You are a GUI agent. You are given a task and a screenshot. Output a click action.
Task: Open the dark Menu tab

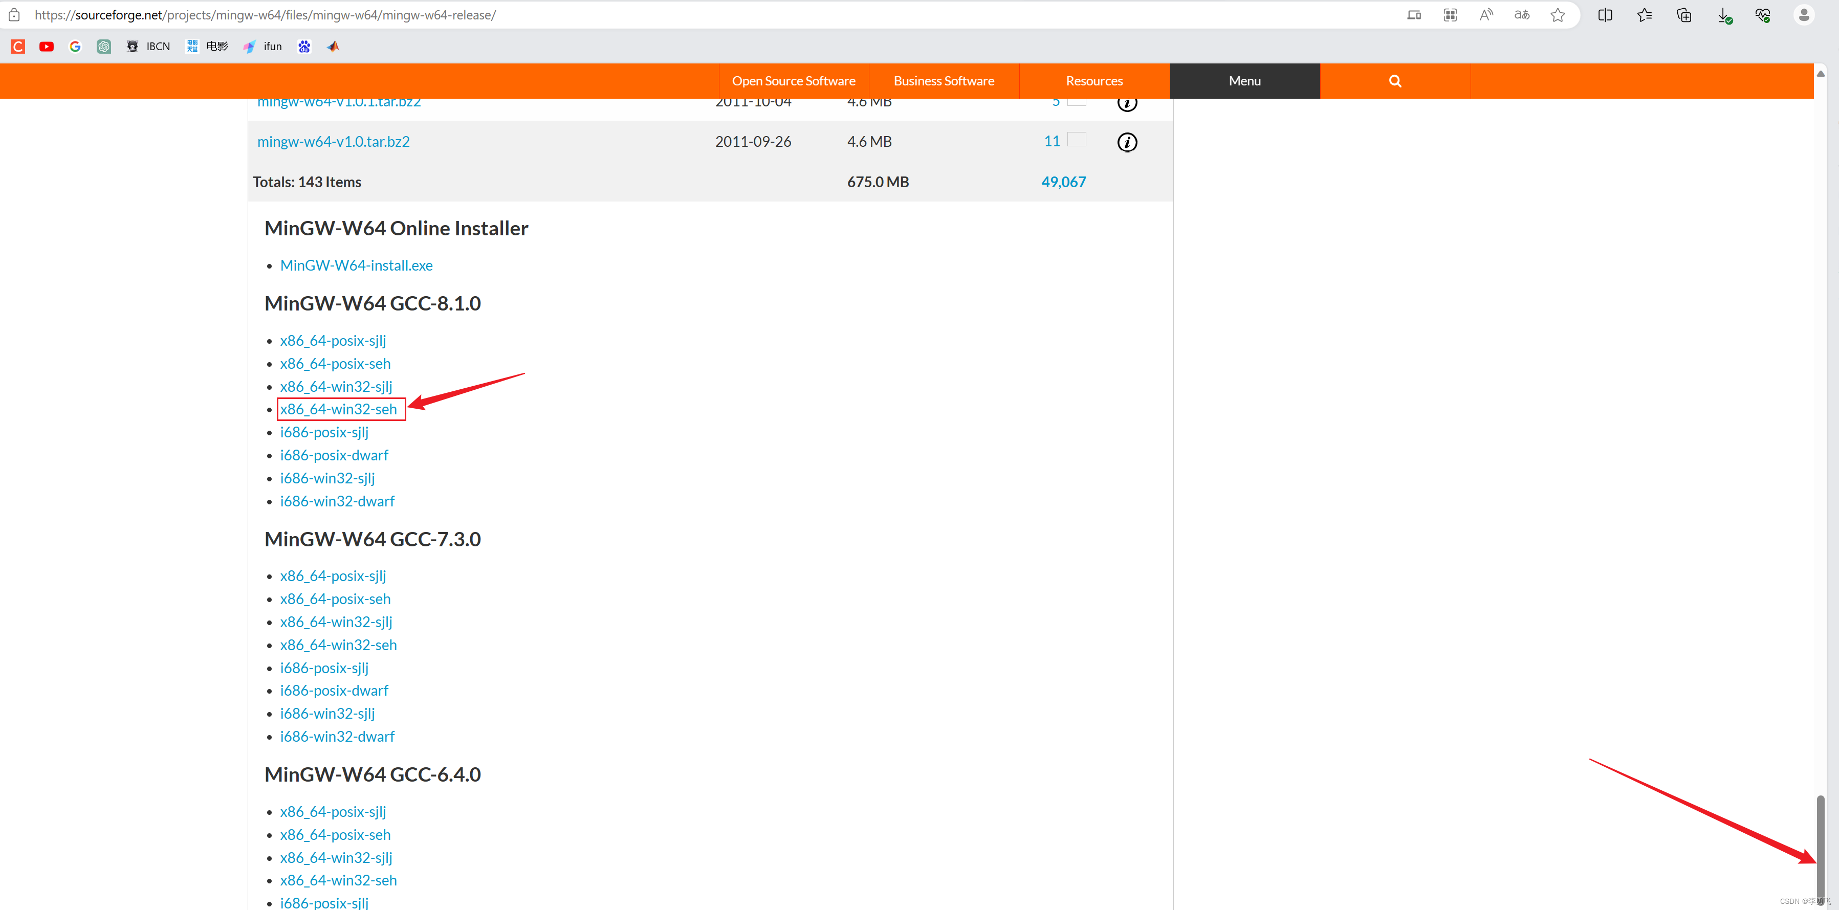point(1244,81)
